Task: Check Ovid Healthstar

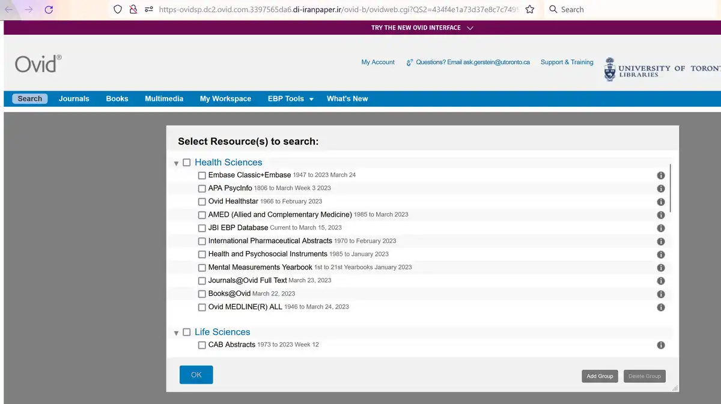Action: tap(202, 202)
